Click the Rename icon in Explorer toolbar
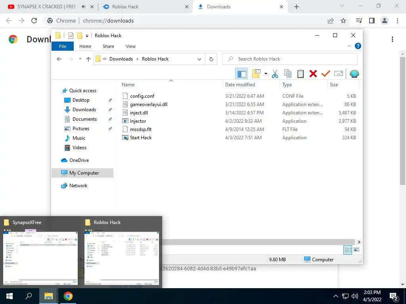 [x=339, y=74]
